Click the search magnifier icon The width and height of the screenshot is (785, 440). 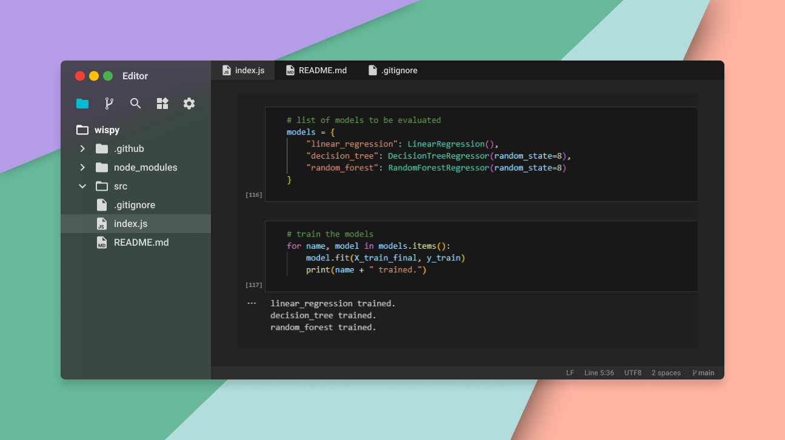tap(136, 103)
